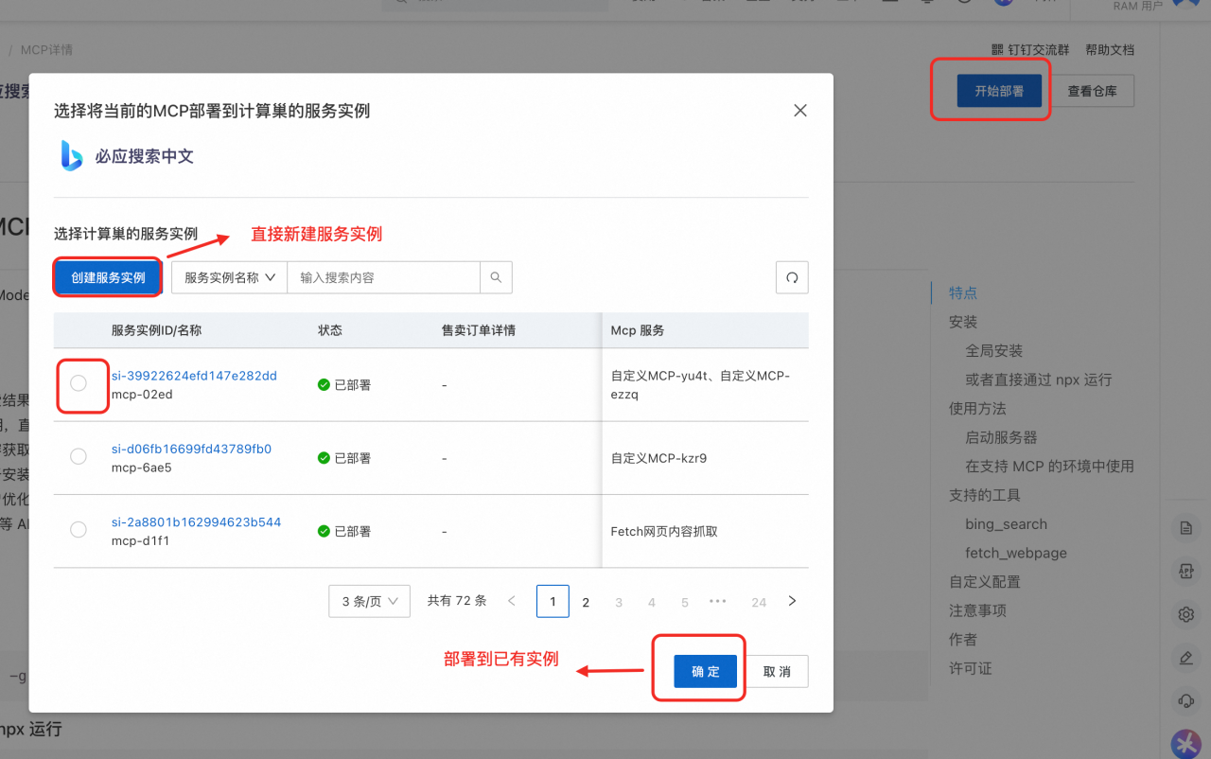
Task: Jump to page 24 of instances
Action: 759,602
